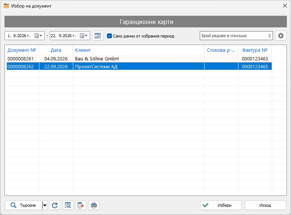Click date cell 22.09.2026
This screenshot has height=215, width=291.
56,66
